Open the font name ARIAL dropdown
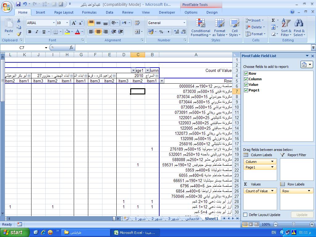 (x=54, y=23)
